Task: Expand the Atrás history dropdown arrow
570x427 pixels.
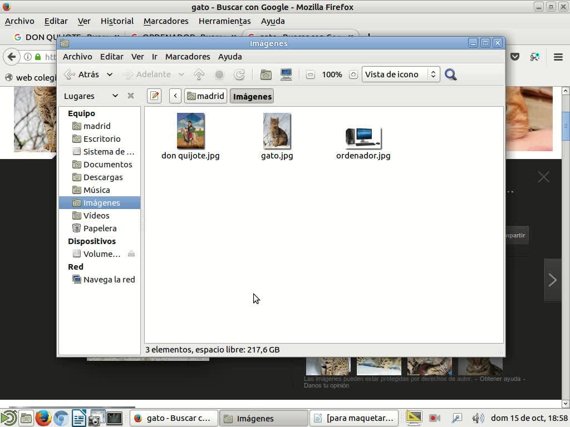Action: click(x=110, y=75)
